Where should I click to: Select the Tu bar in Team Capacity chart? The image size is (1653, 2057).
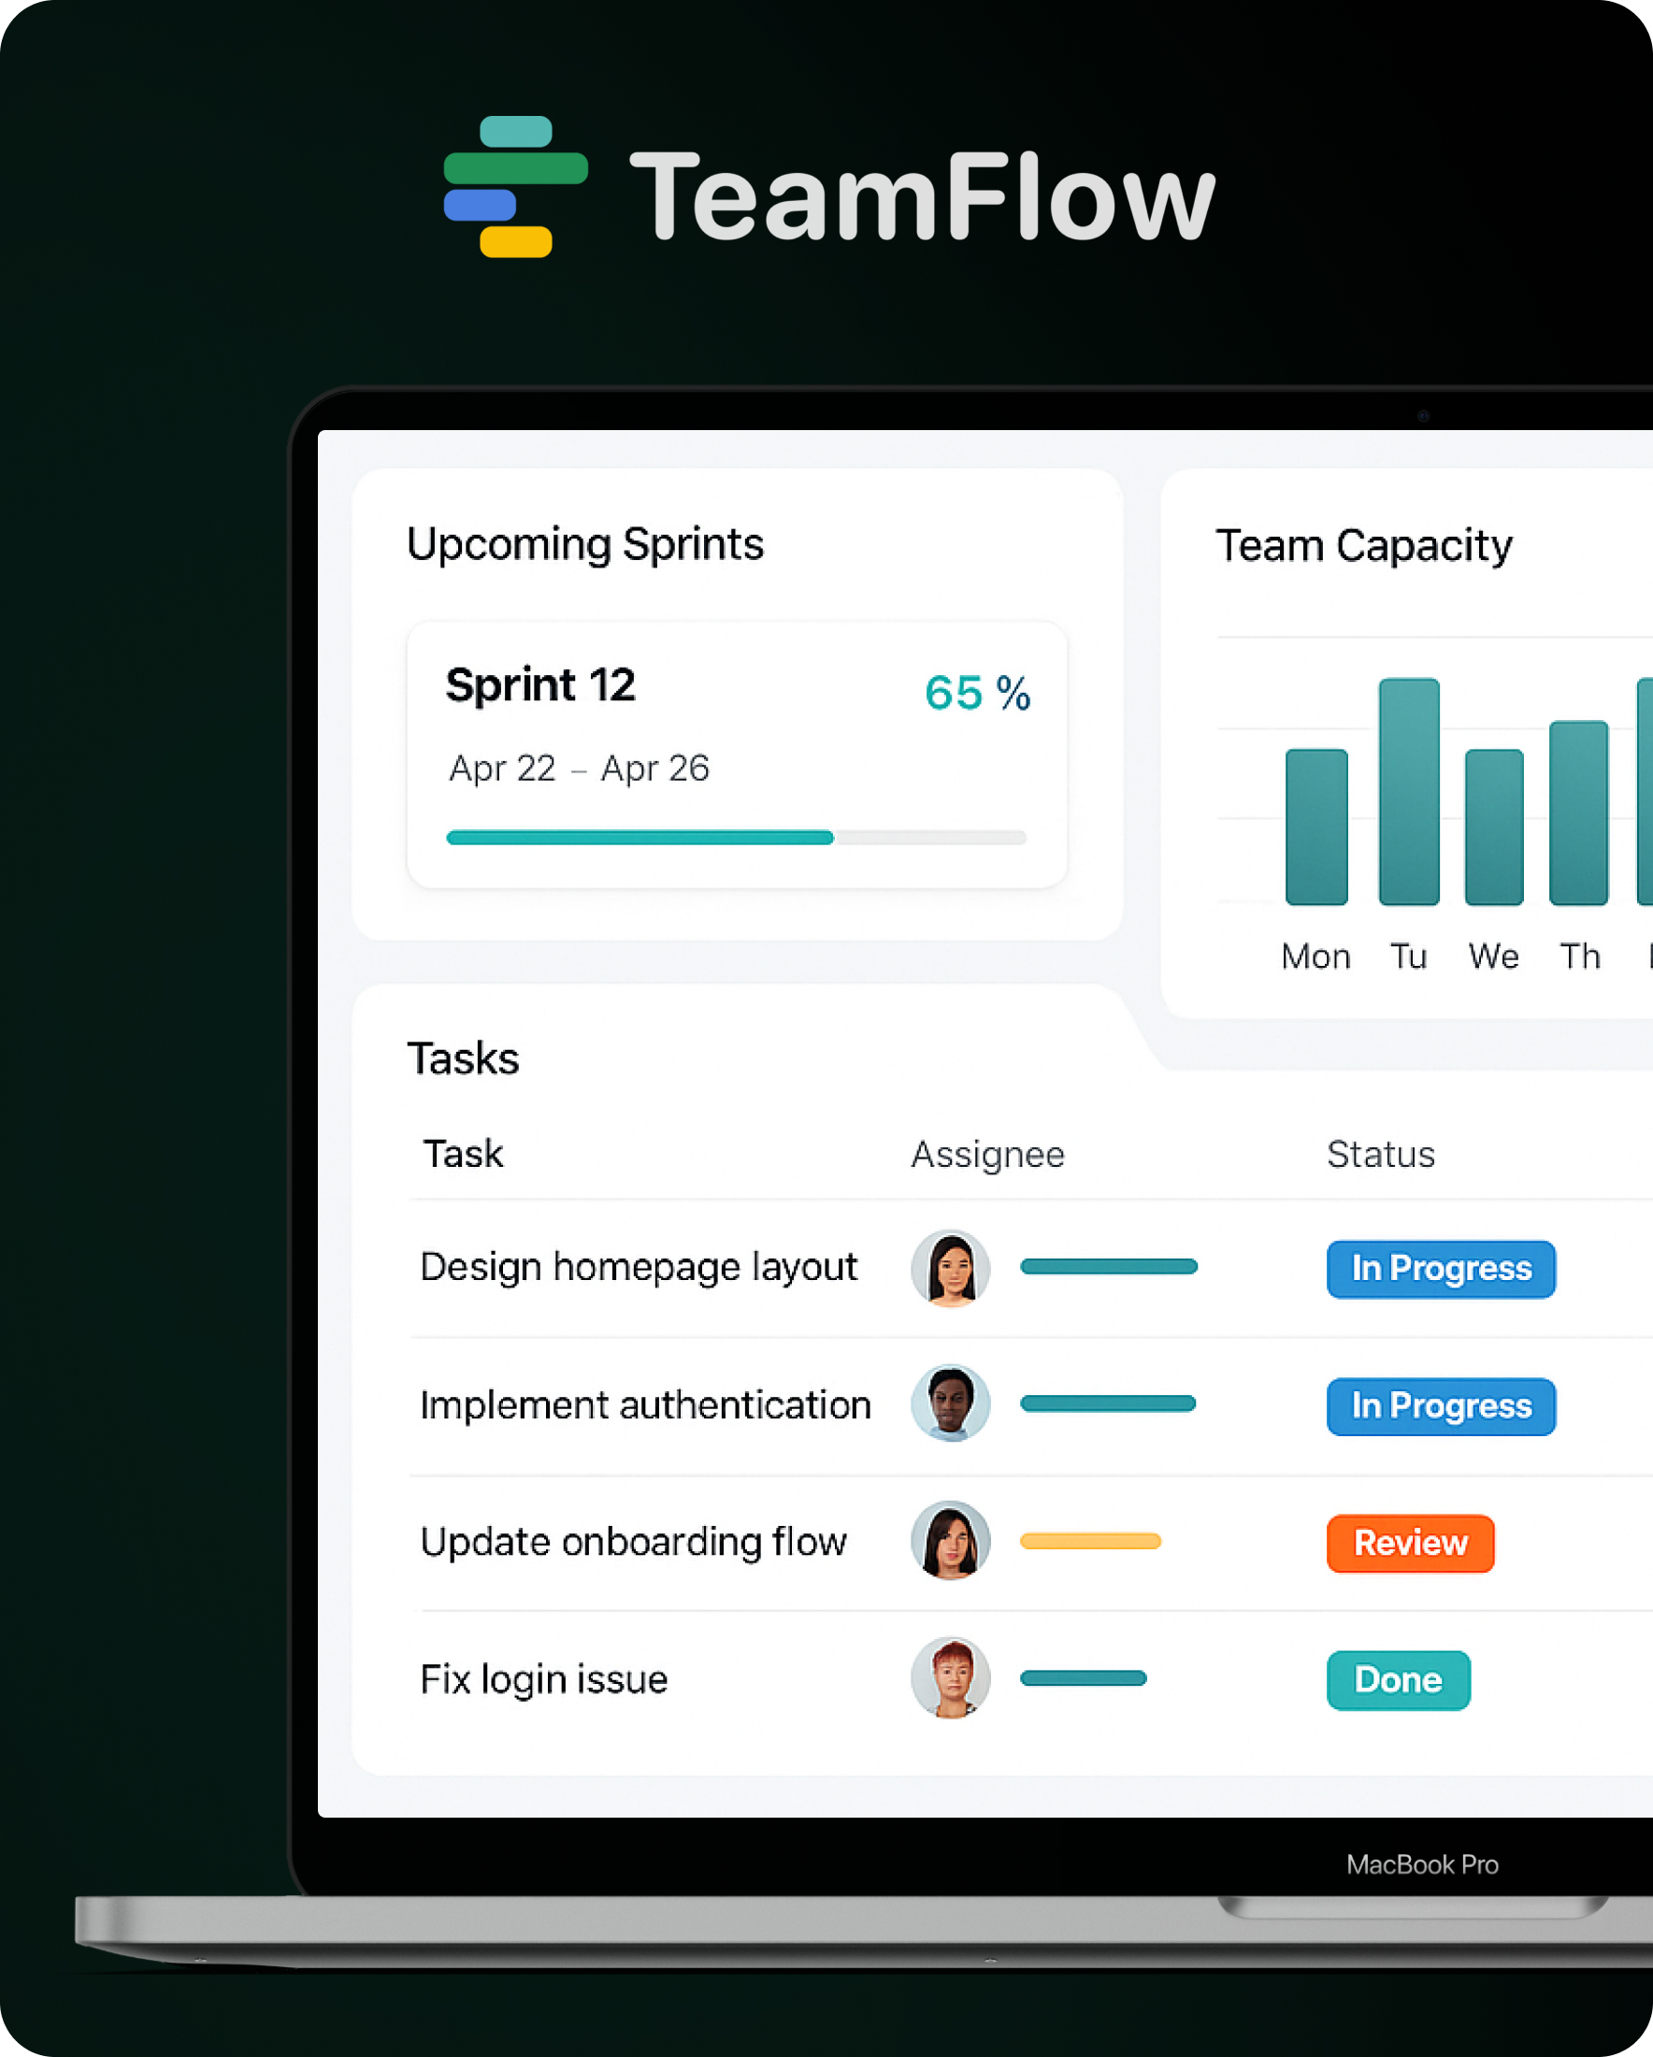point(1409,792)
